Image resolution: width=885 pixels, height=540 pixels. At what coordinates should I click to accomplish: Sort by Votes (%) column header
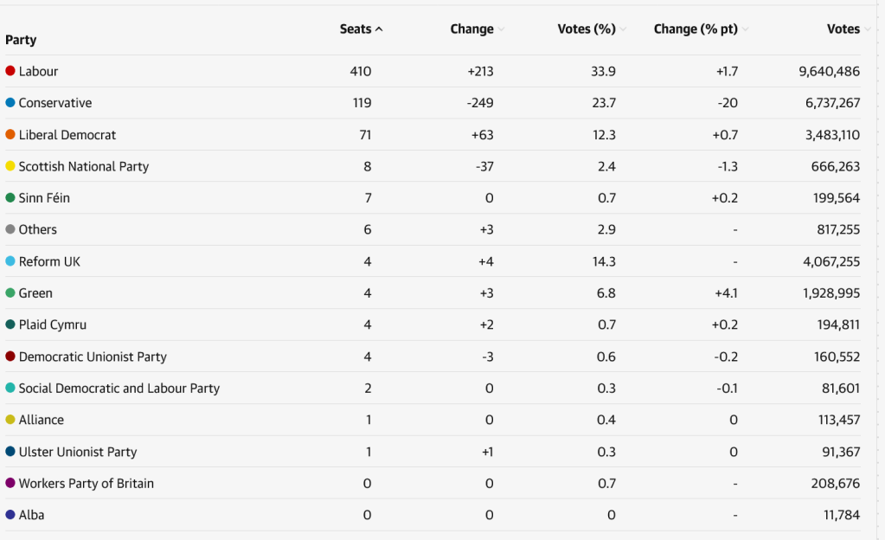[592, 29]
